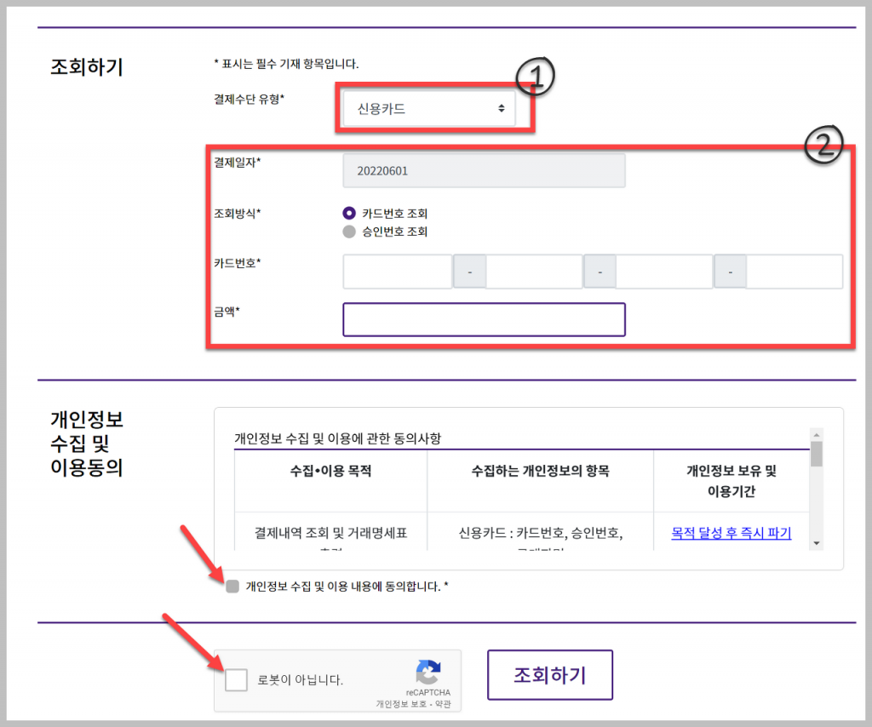Open the 결제수단 유형 dropdown showing 신용카드

pos(429,109)
